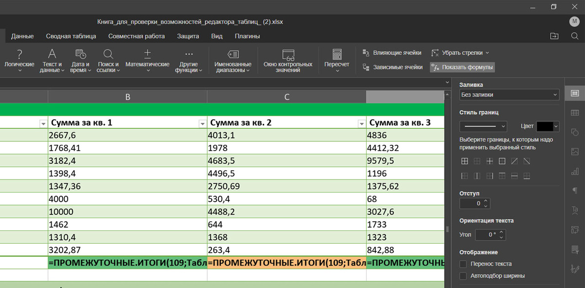Enable the Автоподбор ширины checkbox
Image resolution: width=585 pixels, height=288 pixels.
[463, 276]
